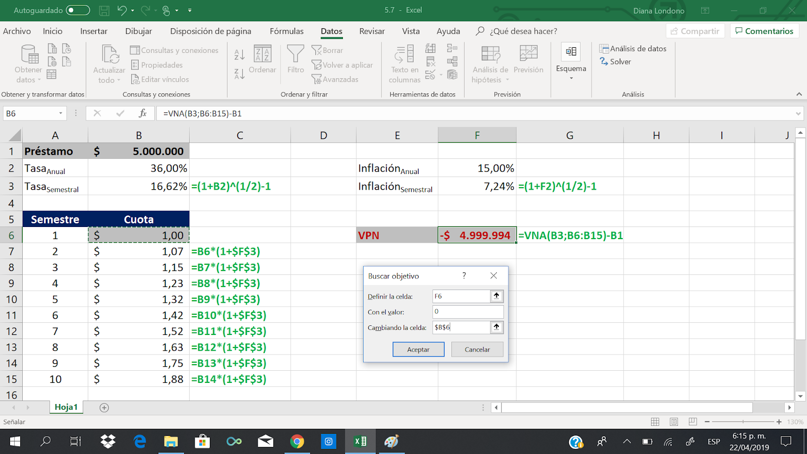Click the Borrar filter icon
This screenshot has width=807, height=454.
328,50
